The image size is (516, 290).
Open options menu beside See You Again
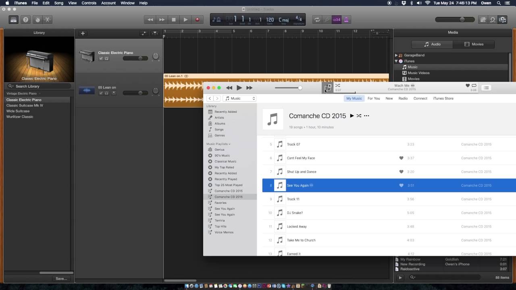tap(311, 185)
